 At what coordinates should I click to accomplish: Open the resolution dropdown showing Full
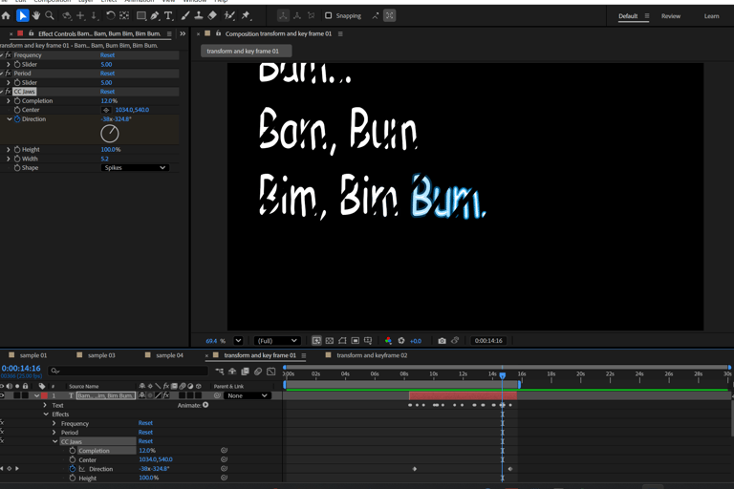coord(276,341)
